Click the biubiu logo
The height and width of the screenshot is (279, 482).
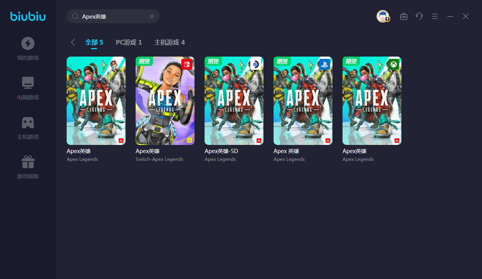[28, 16]
